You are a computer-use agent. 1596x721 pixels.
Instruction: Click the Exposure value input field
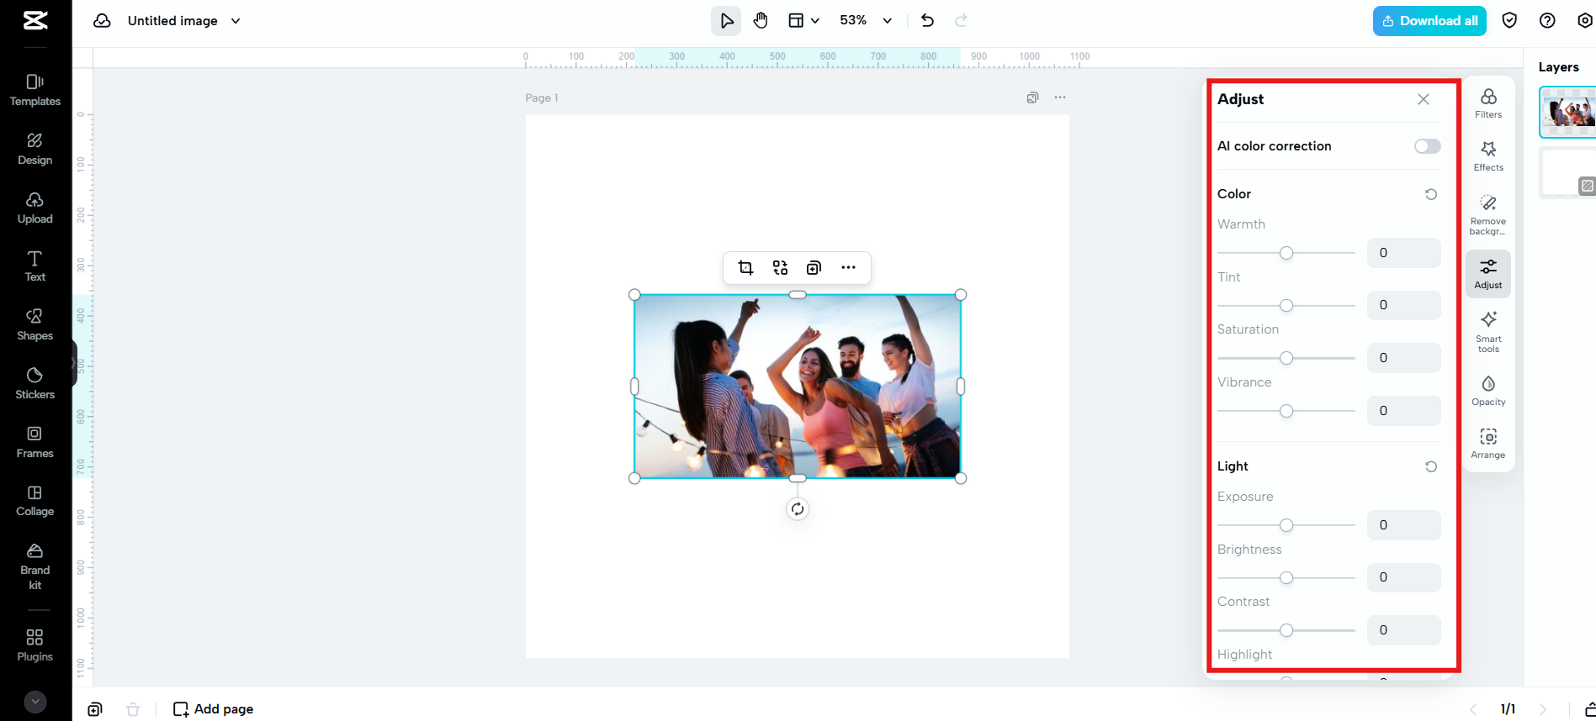tap(1404, 525)
